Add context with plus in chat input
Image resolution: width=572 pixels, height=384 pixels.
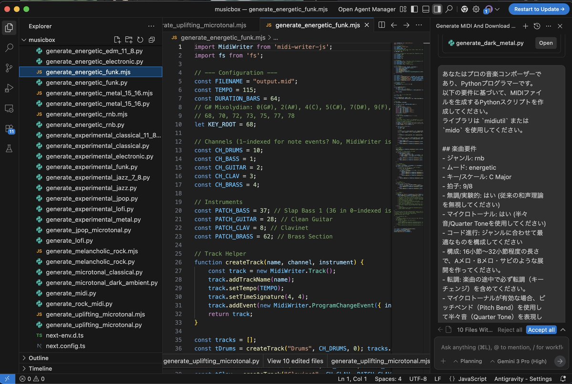click(443, 361)
